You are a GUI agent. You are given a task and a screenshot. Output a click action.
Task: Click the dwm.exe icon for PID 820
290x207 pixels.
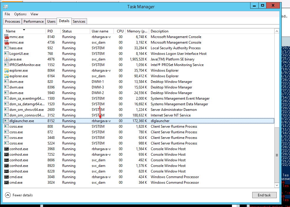point(6,82)
